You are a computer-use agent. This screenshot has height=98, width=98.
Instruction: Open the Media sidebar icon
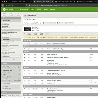click(11, 14)
